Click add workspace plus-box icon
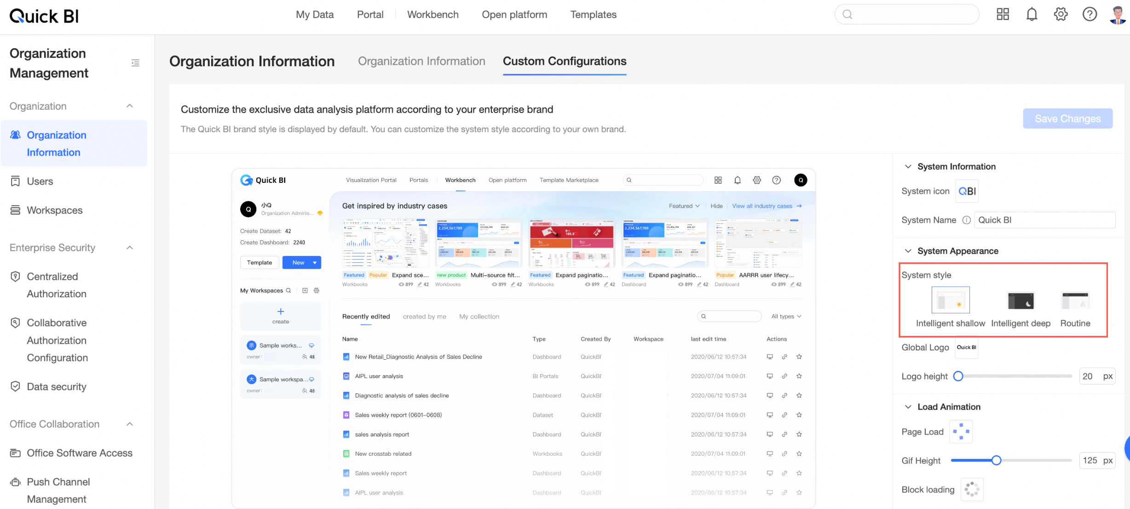The image size is (1130, 509). point(305,290)
